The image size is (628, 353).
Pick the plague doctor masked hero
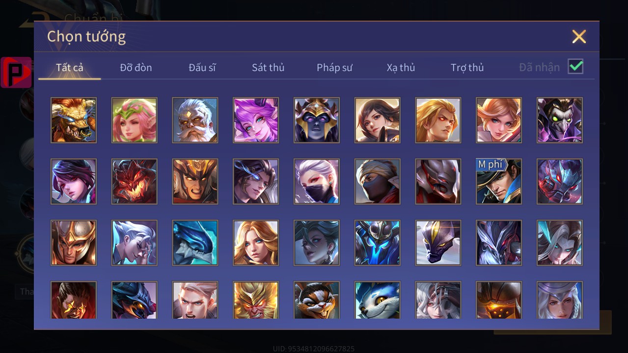tap(560, 120)
